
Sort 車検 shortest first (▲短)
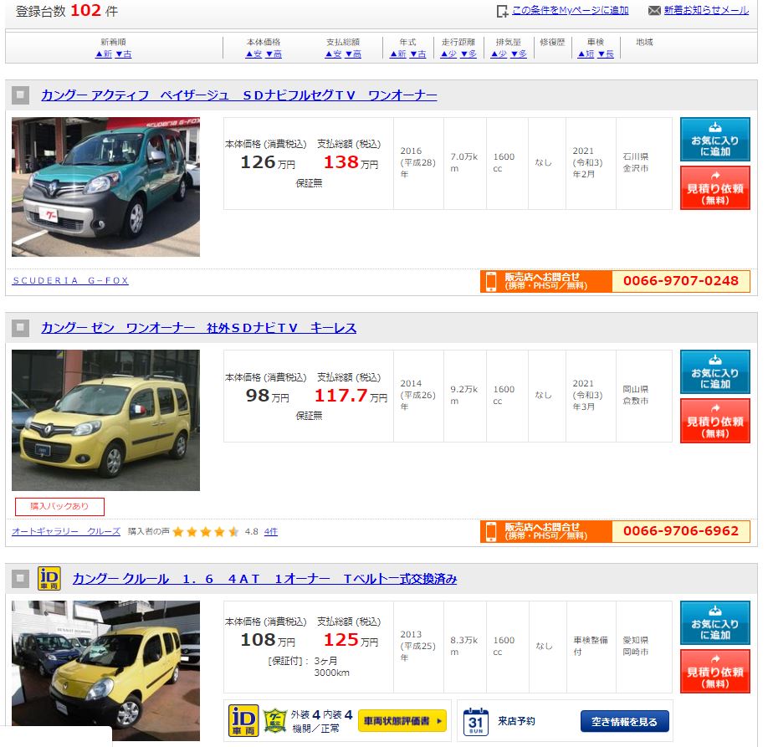click(586, 54)
